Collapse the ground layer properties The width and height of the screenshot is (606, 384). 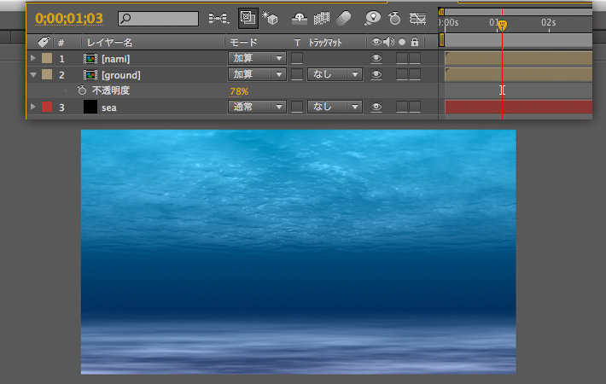pos(33,75)
